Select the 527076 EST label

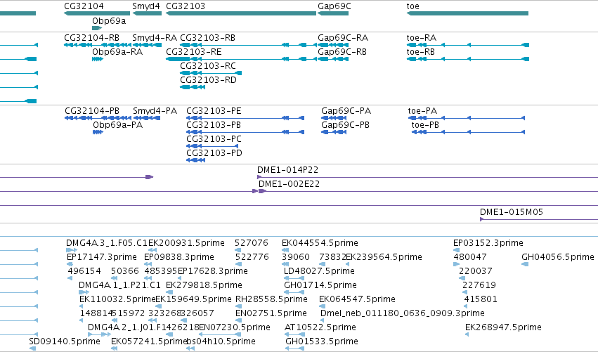point(252,243)
